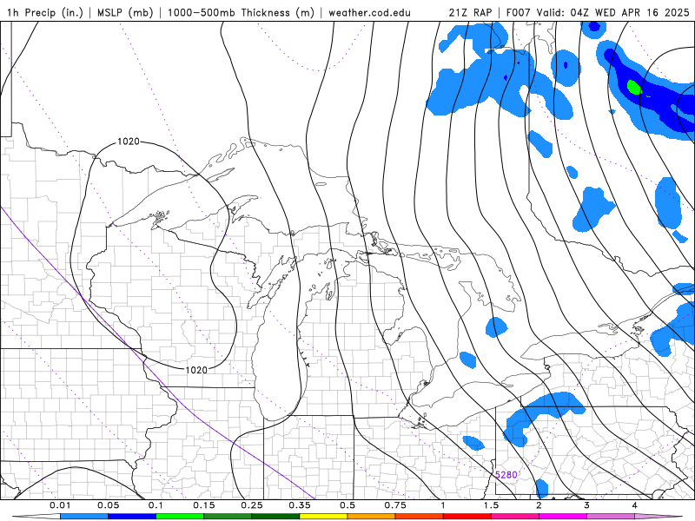The image size is (695, 521).
Task: Click the 0.01 colorbar tick label
Action: pos(60,505)
